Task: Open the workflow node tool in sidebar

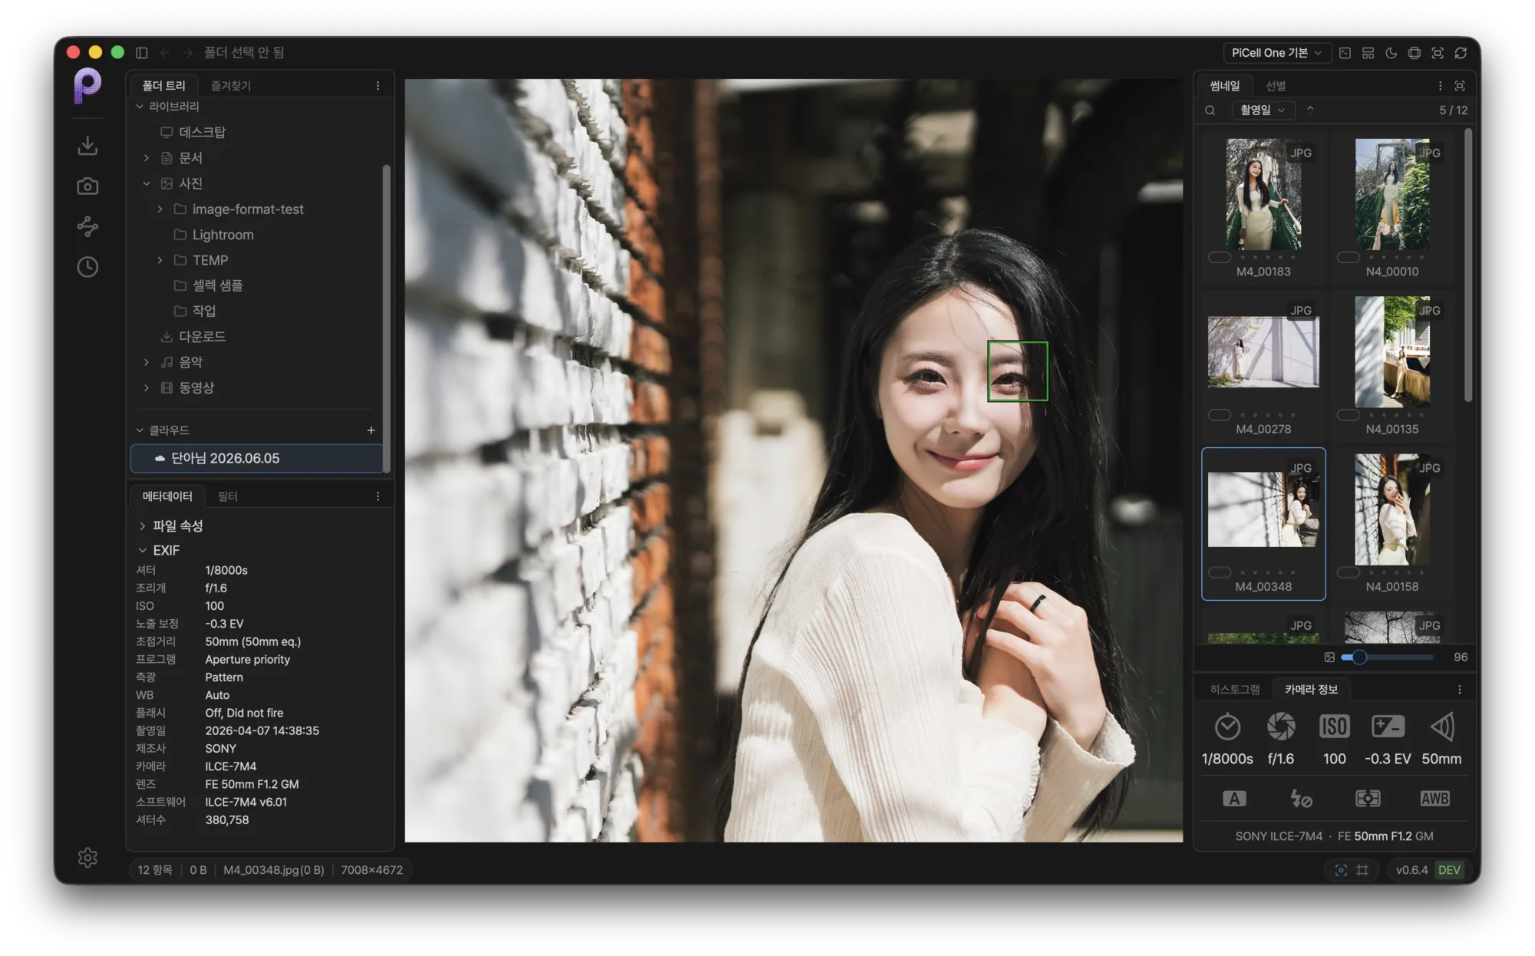Action: (x=87, y=226)
